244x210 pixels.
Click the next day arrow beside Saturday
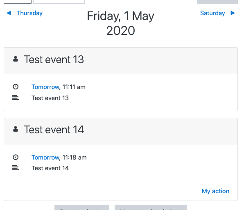click(x=233, y=13)
